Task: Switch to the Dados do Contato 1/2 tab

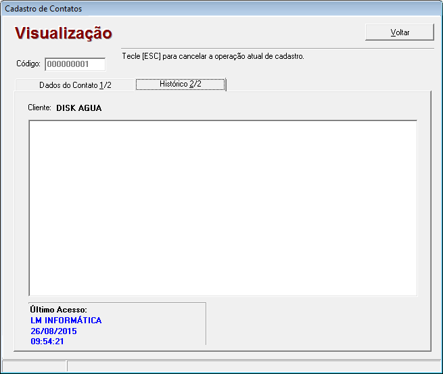Action: (x=75, y=85)
